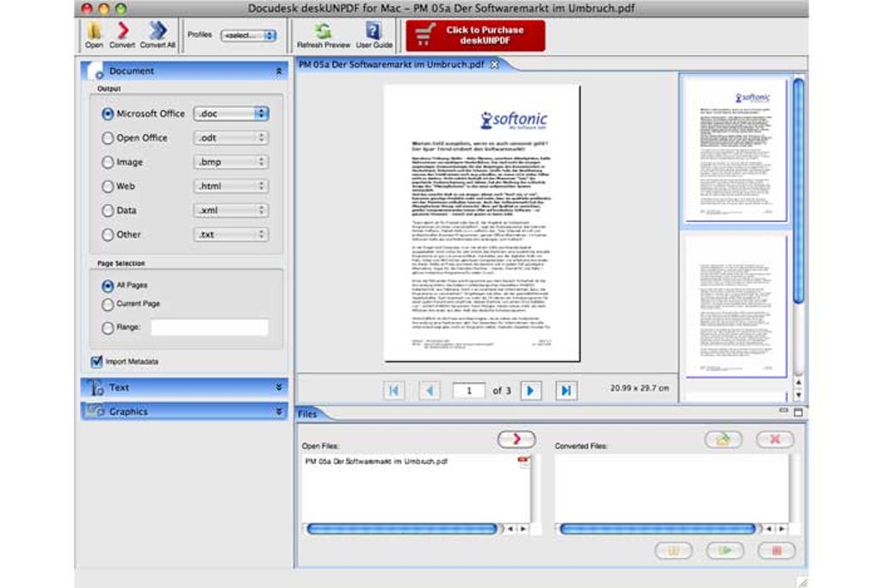The image size is (878, 588).
Task: Click the Graphics panel icon
Action: 96,411
